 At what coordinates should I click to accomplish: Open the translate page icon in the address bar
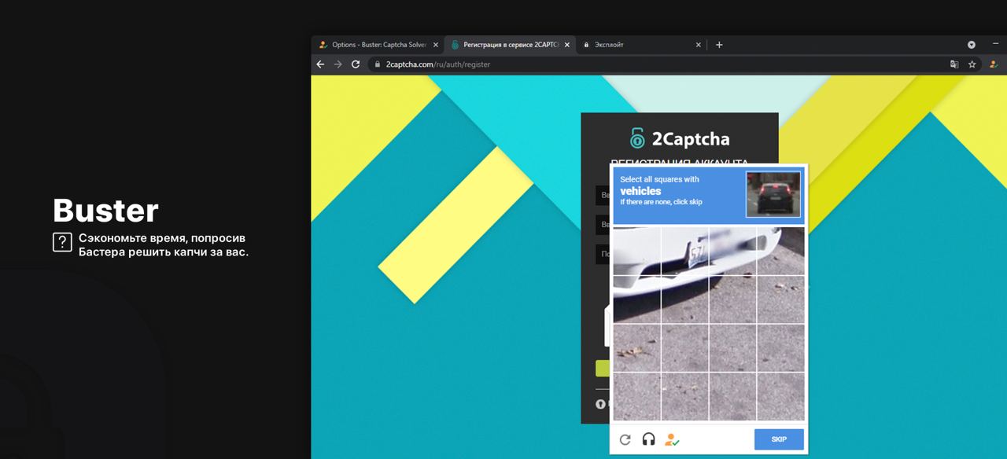click(x=954, y=64)
